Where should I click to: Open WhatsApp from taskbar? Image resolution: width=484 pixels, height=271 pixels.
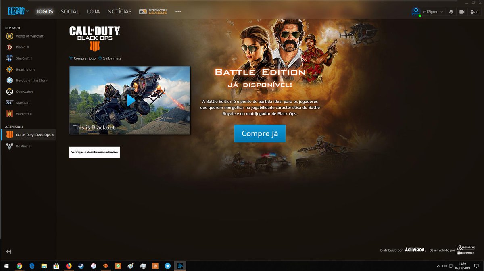click(118, 266)
